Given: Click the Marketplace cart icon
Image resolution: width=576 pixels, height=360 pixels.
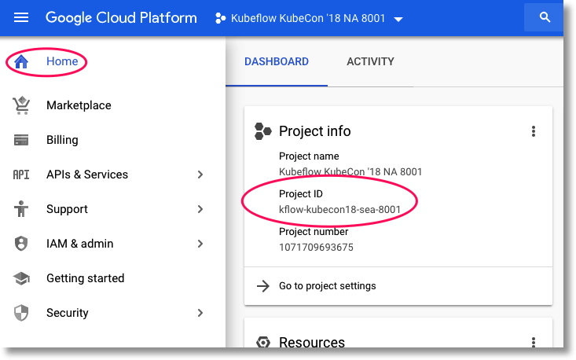Looking at the screenshot, I should (21, 105).
